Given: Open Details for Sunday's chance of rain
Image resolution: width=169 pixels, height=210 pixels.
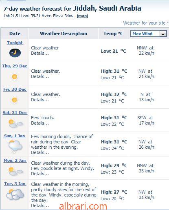Looking at the screenshot, I should coord(40,152).
